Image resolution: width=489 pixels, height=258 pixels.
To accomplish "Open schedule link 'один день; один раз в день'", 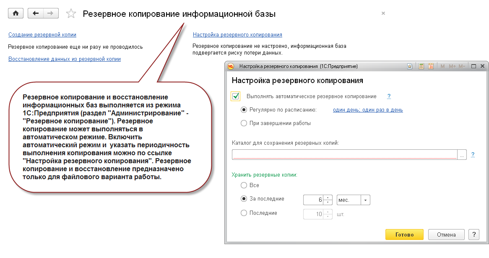I will pos(368,110).
